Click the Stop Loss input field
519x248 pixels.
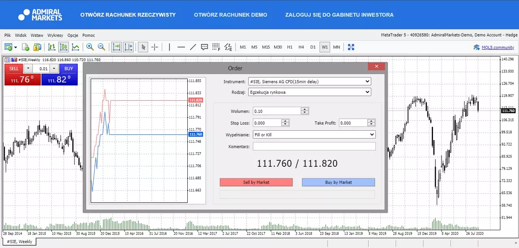tap(267, 123)
